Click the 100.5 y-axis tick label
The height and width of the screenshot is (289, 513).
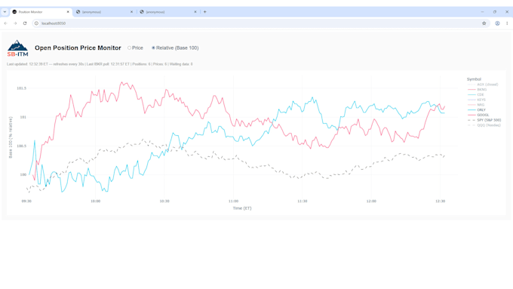22,146
